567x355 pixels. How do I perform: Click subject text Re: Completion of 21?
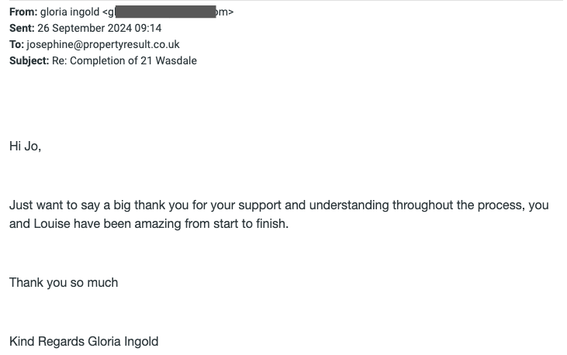point(102,60)
